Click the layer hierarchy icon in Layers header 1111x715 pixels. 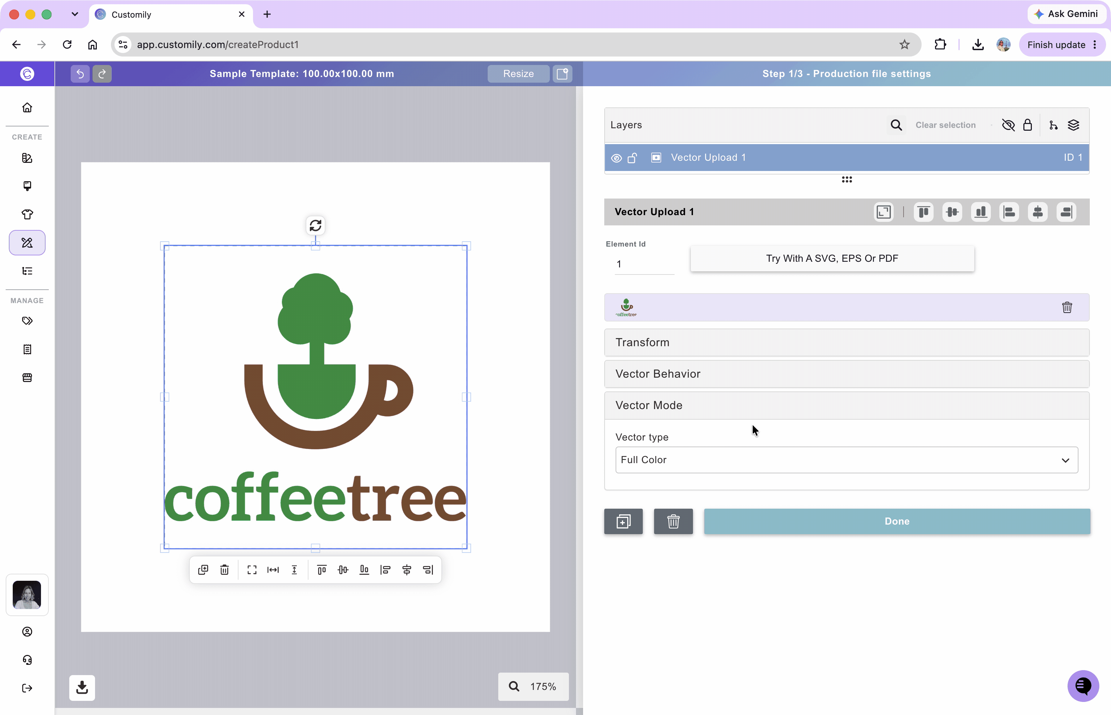(1053, 125)
